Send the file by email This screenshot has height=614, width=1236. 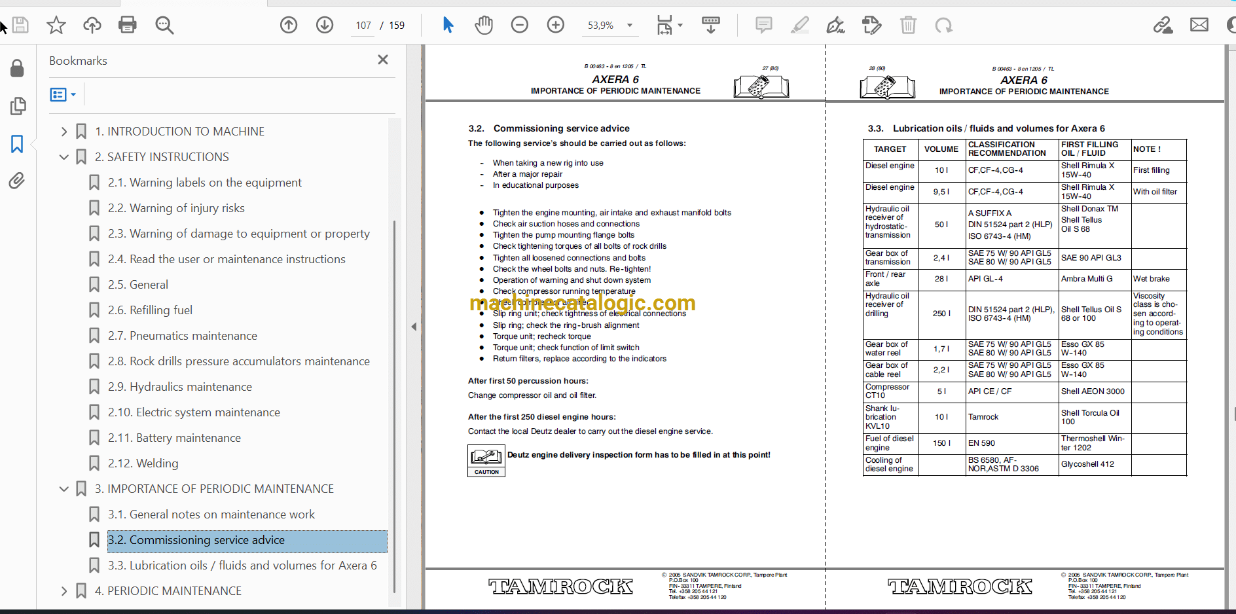(1199, 26)
